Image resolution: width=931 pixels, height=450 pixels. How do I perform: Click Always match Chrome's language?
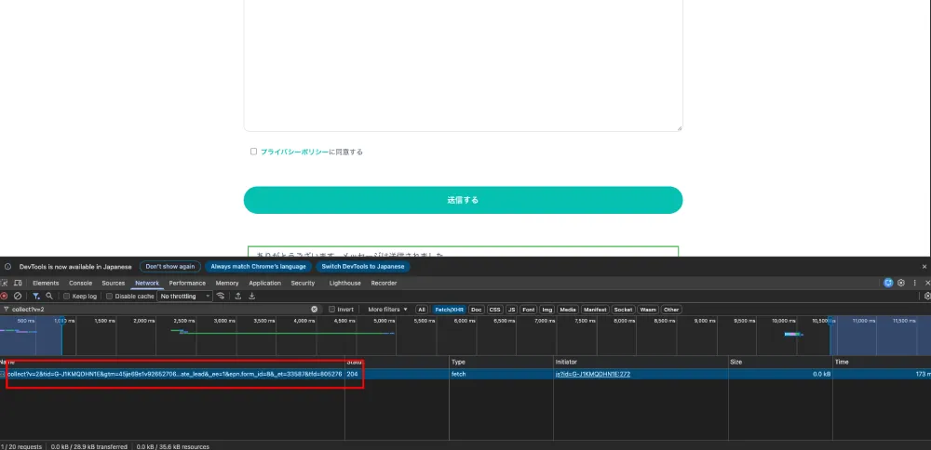(258, 267)
